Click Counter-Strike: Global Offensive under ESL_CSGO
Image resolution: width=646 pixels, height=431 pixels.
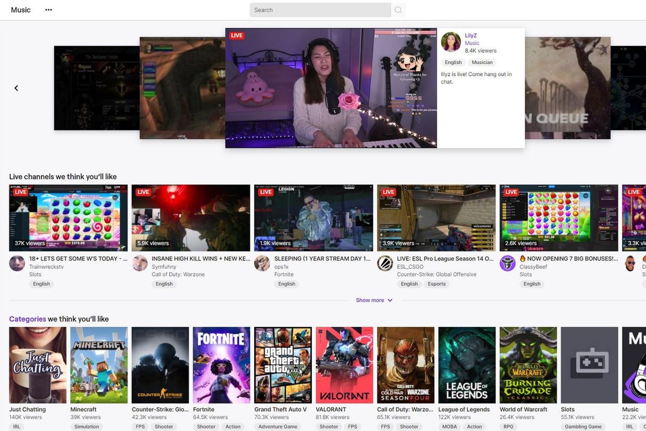coord(436,274)
